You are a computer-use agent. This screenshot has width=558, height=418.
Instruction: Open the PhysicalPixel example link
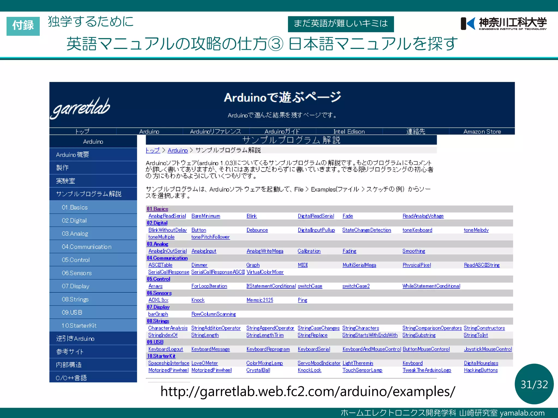point(417,265)
